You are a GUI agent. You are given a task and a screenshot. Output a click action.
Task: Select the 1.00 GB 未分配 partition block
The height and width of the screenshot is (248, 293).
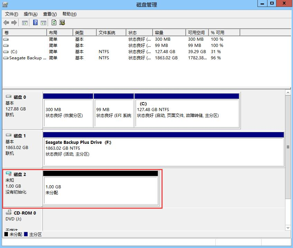coord(100,190)
